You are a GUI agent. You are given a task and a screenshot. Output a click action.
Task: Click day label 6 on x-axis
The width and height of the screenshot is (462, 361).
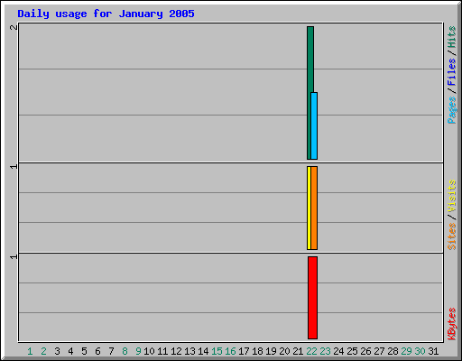click(97, 351)
